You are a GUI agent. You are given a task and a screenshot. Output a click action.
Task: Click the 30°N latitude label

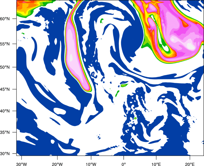[5, 154]
